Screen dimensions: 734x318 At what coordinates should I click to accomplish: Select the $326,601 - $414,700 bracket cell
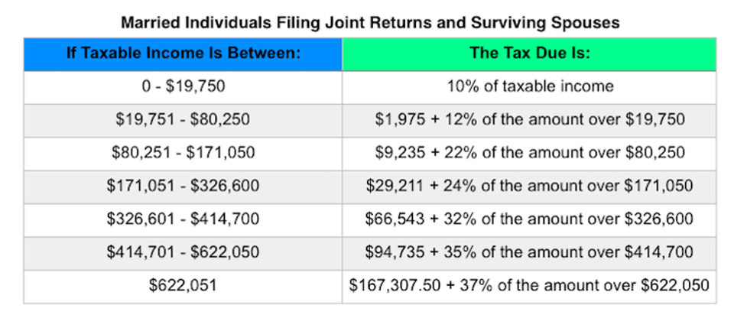[183, 220]
